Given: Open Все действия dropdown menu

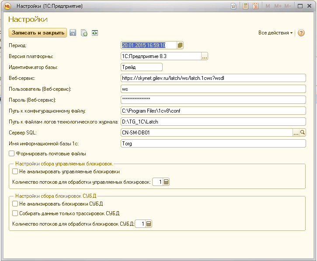Looking at the screenshot, I should [275, 33].
